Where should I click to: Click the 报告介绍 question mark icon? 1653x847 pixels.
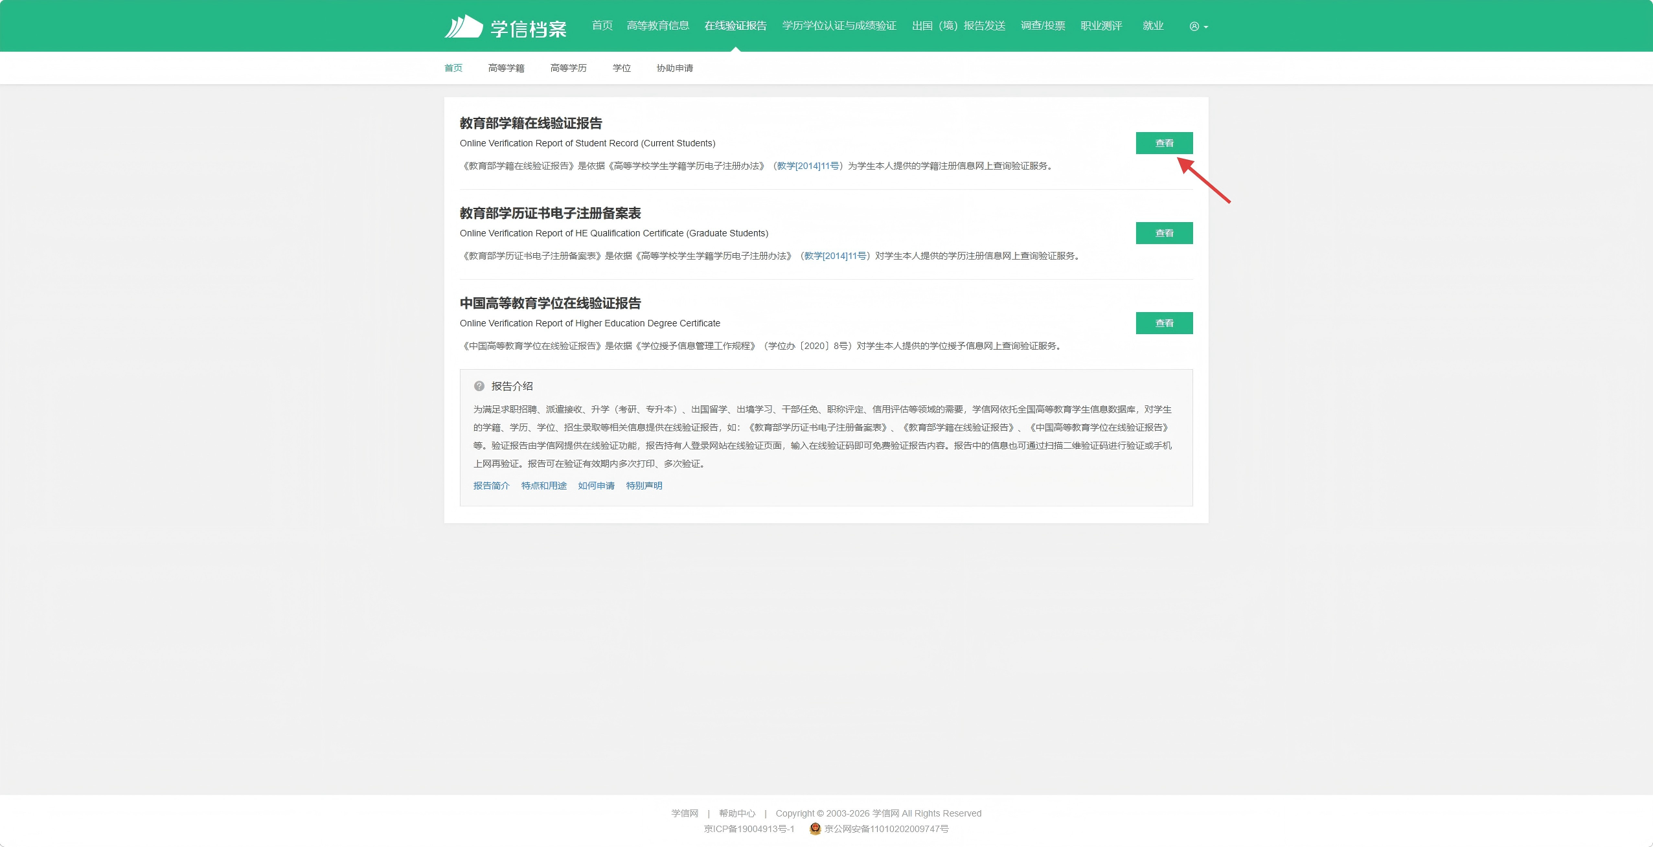(x=479, y=386)
